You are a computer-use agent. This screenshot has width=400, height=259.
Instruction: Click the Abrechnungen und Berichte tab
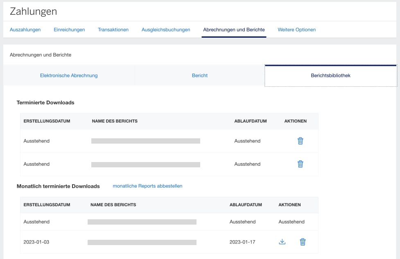[234, 29]
